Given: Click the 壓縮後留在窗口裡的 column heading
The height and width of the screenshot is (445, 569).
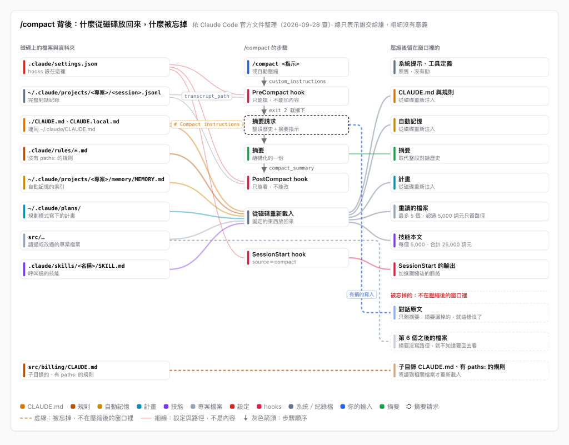Looking at the screenshot, I should tap(415, 48).
